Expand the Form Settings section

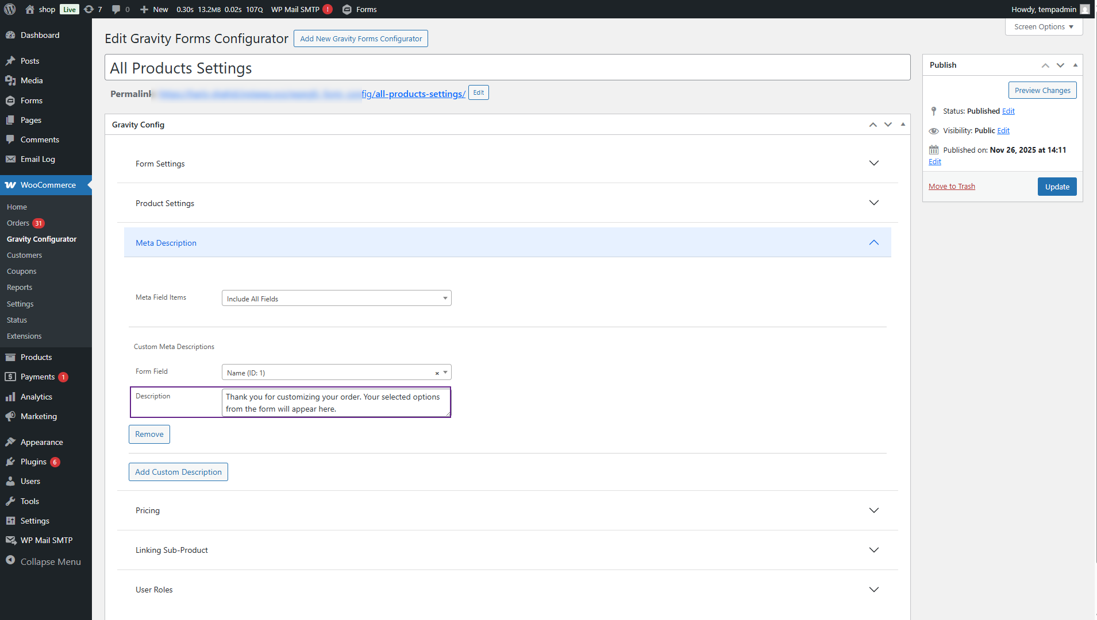coord(873,164)
